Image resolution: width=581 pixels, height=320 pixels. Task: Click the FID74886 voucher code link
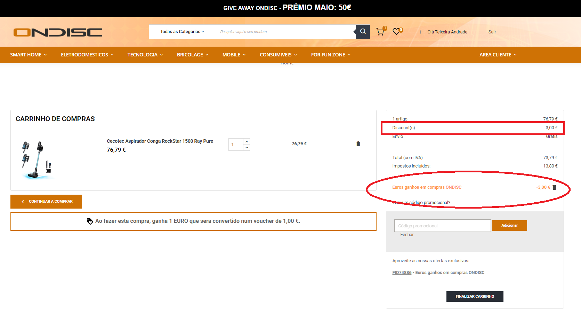pos(402,273)
